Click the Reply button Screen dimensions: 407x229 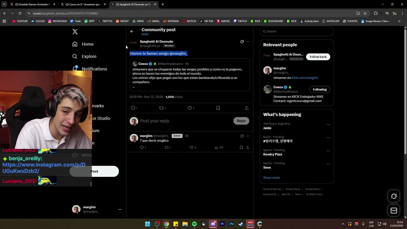[x=241, y=121]
